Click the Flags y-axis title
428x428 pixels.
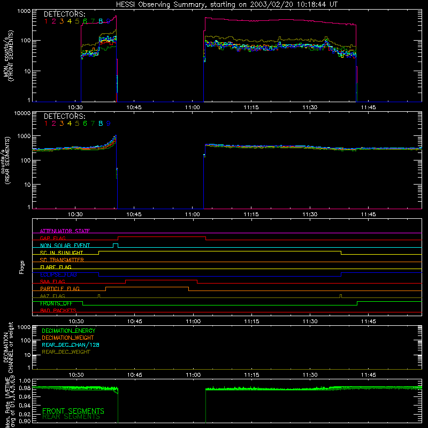(21, 267)
